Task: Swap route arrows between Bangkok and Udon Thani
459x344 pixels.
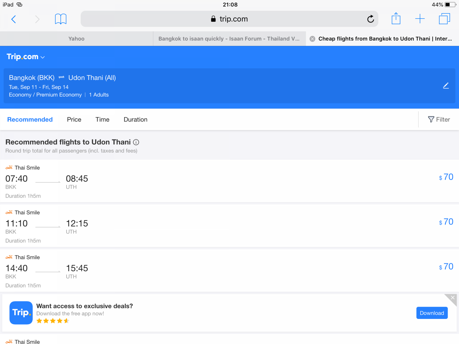Action: click(62, 77)
